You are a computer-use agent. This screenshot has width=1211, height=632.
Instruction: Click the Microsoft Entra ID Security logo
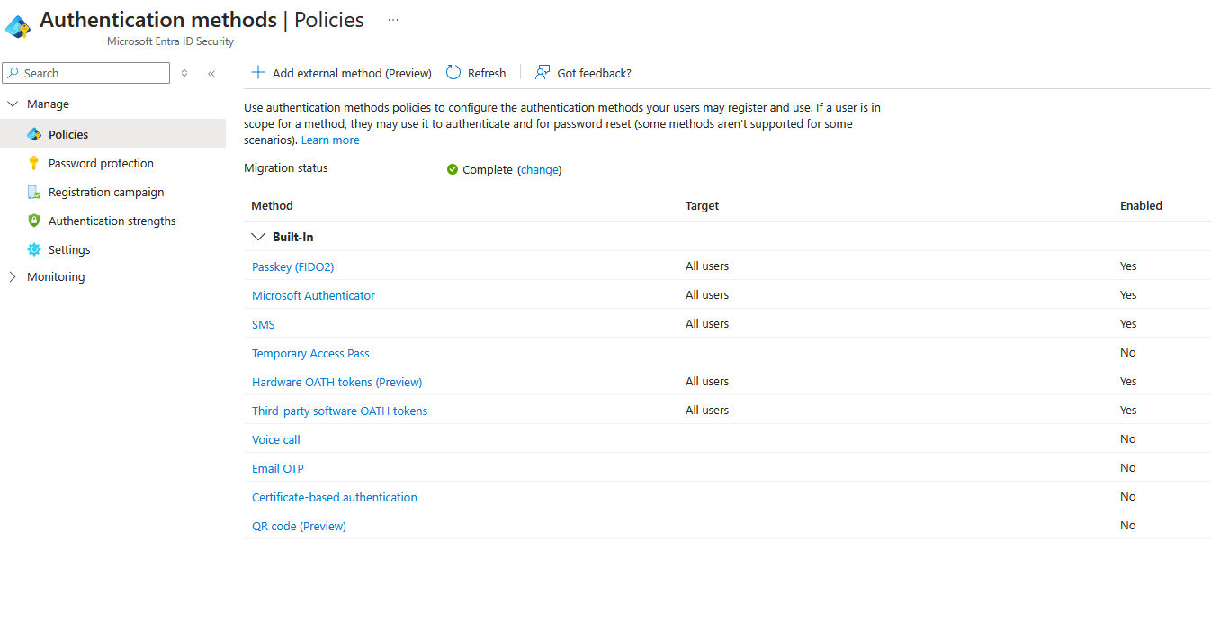point(17,26)
